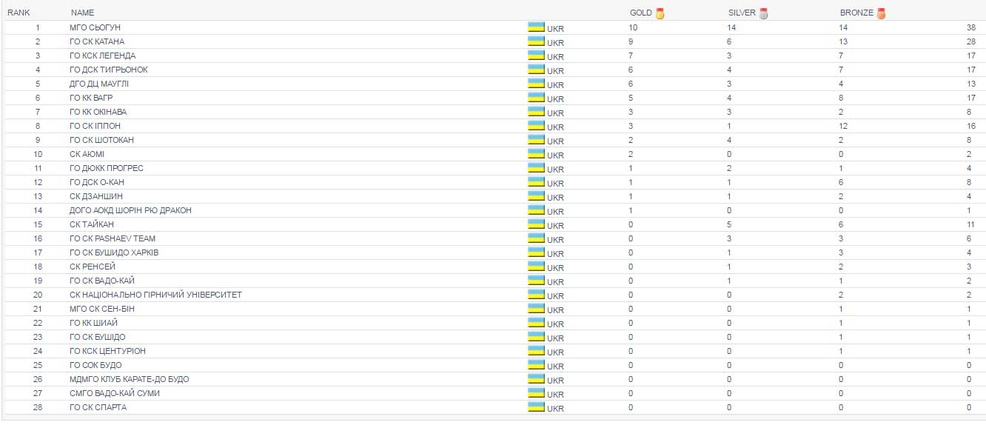The image size is (986, 425).
Task: Click СК НАЦІОНАЛЬНО ГІРНИЧИЙ УНІВЕРСИТЕТ name
Action: pos(155,295)
